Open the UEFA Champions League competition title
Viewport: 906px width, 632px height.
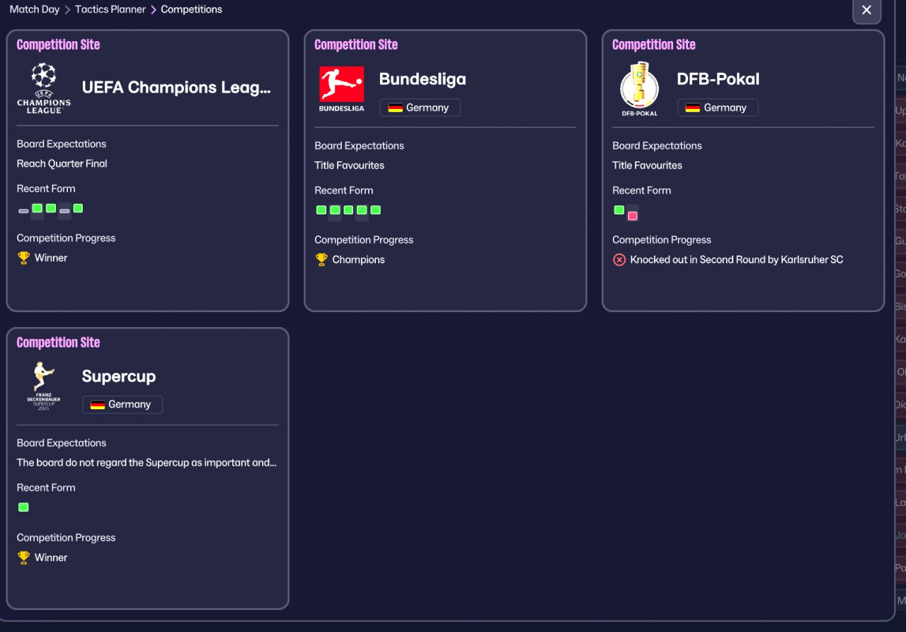point(176,87)
